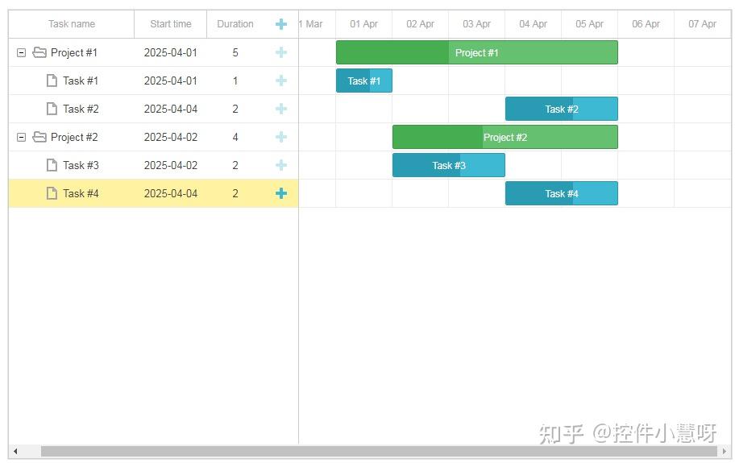Click the plus icon in Task #2 row
The width and height of the screenshot is (735, 463).
click(x=280, y=109)
